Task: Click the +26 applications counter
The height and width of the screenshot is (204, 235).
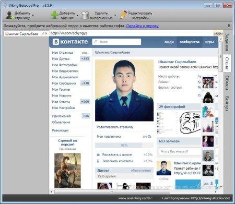Action: tap(86, 116)
